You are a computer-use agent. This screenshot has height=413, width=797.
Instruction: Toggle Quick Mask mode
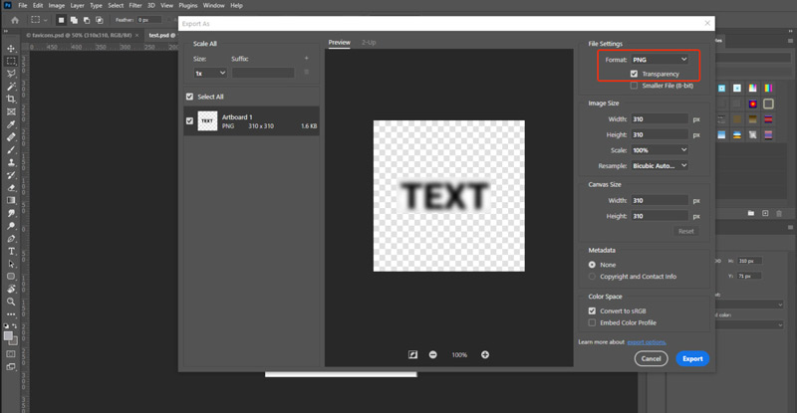11,354
